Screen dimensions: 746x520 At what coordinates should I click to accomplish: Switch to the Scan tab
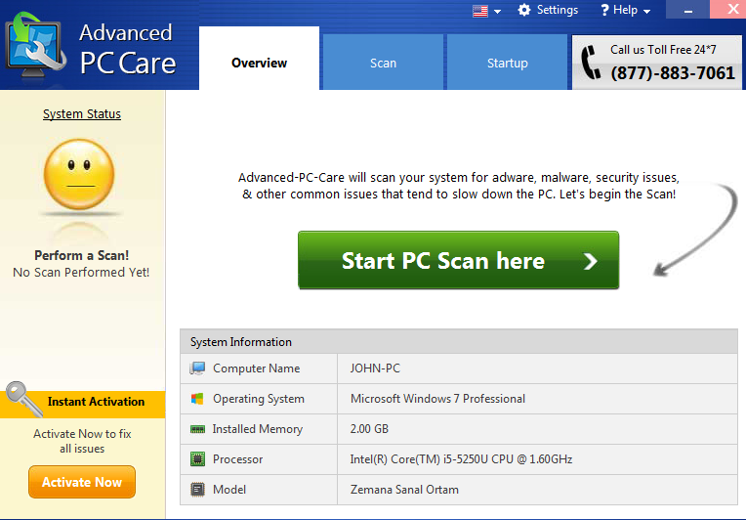pos(383,63)
